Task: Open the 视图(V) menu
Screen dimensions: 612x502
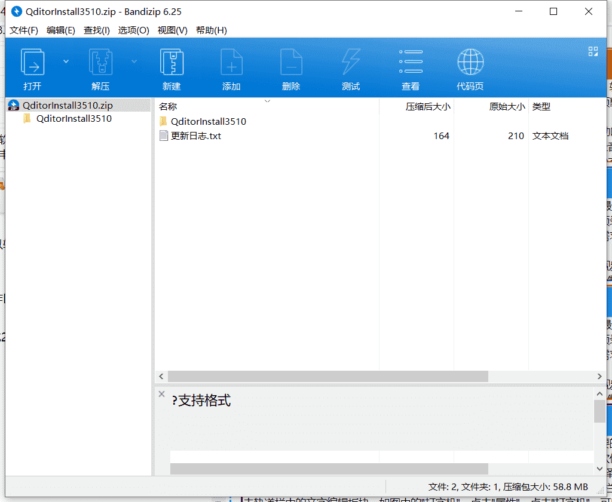Action: point(172,30)
